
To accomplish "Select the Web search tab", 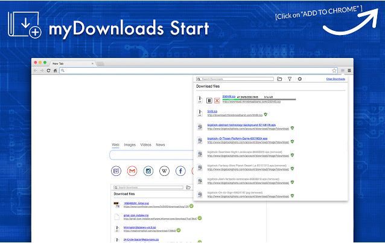I will click(x=116, y=144).
